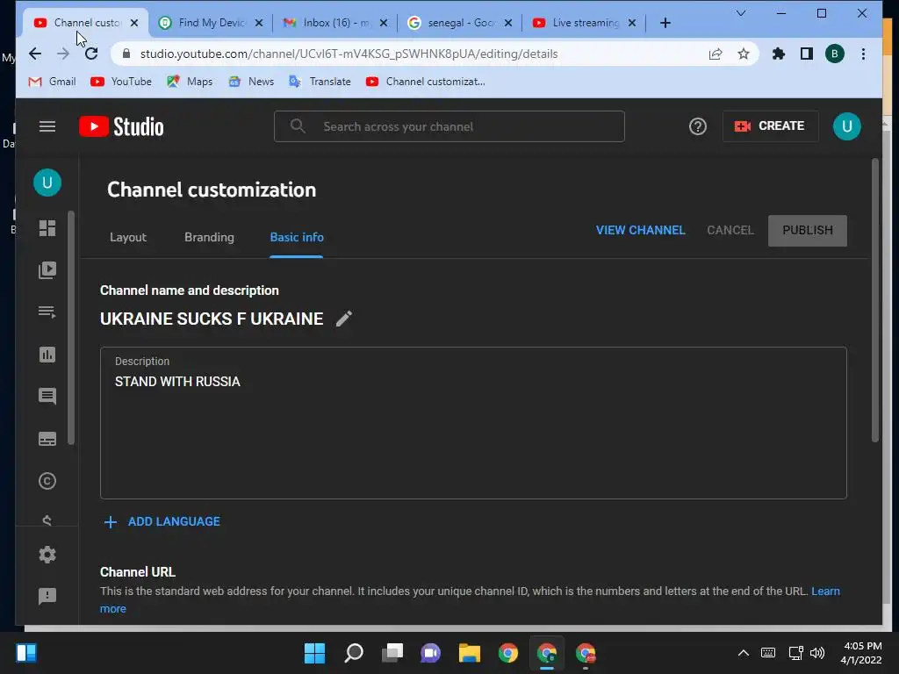Image resolution: width=899 pixels, height=674 pixels.
Task: Open Playlists section in sidebar
Action: pos(47,312)
